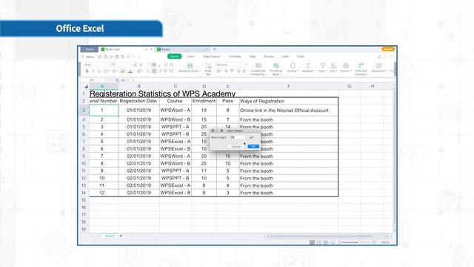Open the font name dropdown

click(x=97, y=65)
